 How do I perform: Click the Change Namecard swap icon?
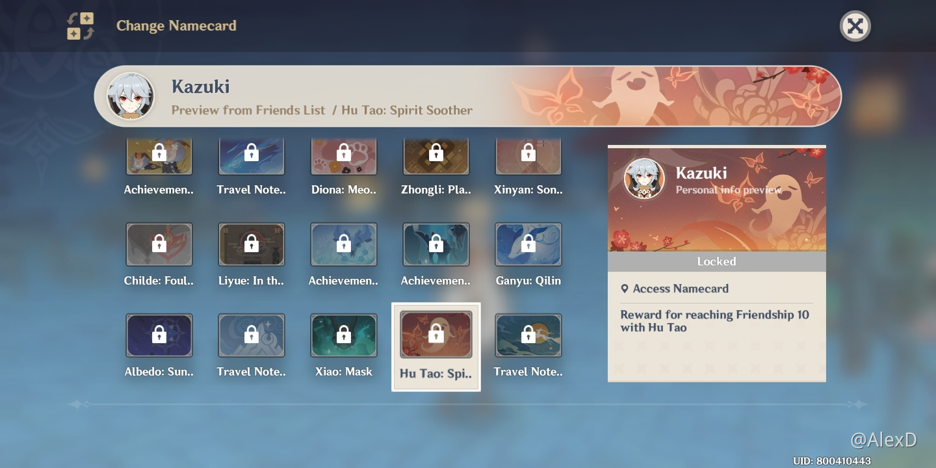pyautogui.click(x=81, y=27)
